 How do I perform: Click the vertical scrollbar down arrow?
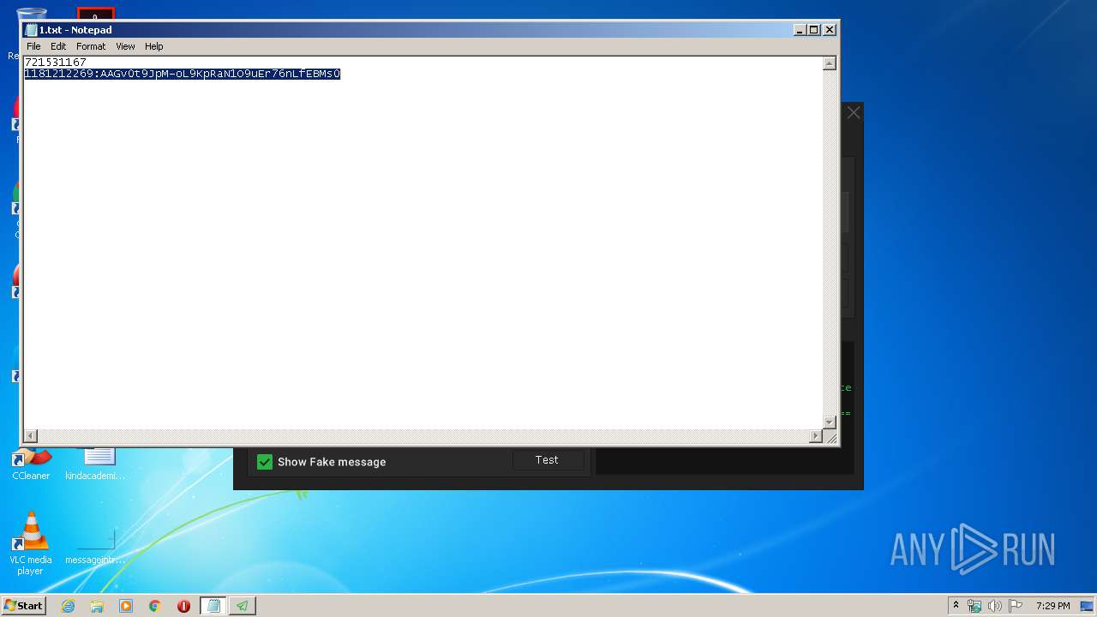tap(829, 422)
